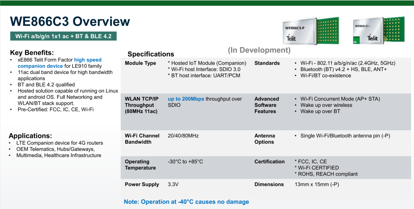Select the Module Type row label
The height and width of the screenshot is (209, 414).
[141, 63]
